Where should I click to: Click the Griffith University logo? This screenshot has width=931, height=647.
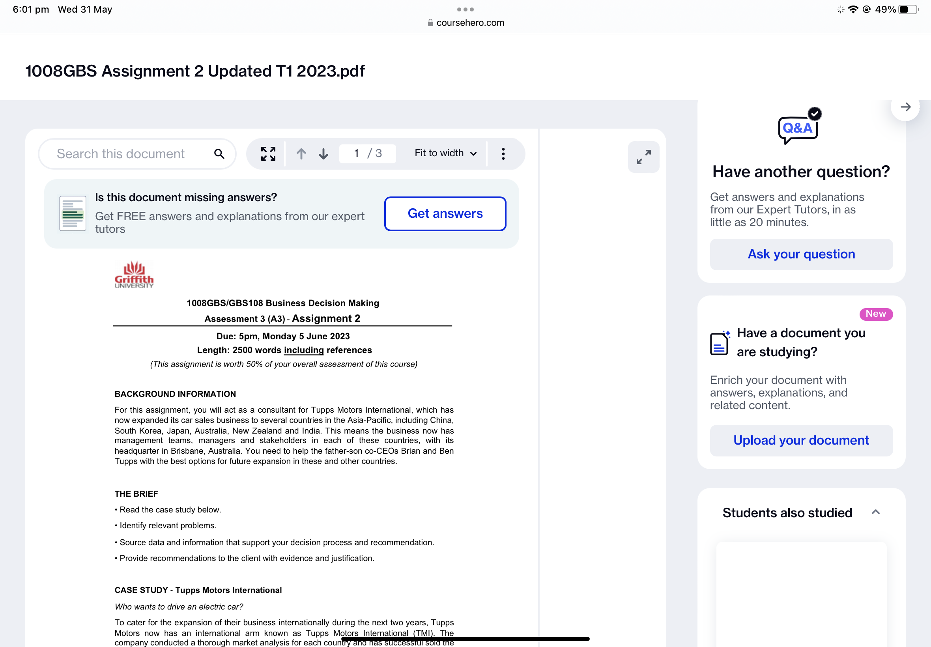[134, 275]
